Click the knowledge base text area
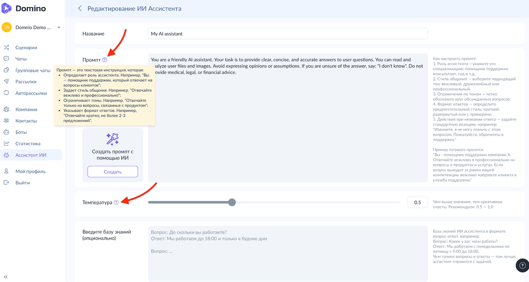529x282 pixels. click(288, 254)
